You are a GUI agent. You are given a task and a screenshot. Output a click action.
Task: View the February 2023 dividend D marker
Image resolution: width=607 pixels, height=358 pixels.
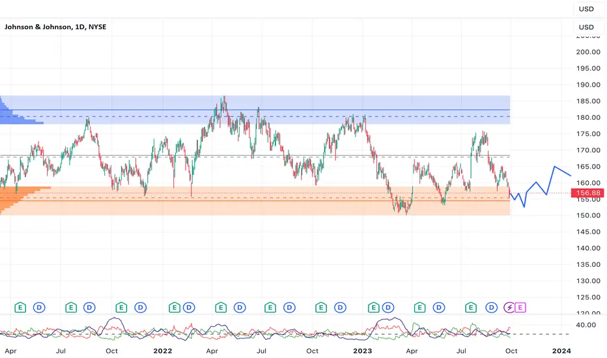coord(388,308)
